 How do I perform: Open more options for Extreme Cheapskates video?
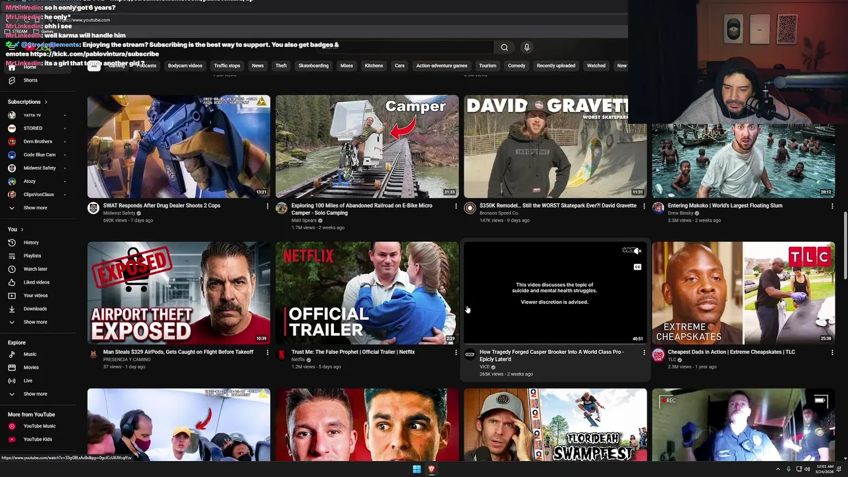tap(832, 352)
